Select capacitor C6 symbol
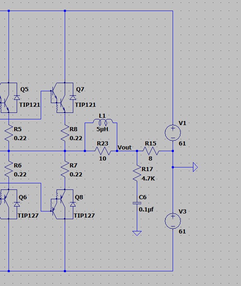This screenshot has height=286, width=241. [137, 203]
